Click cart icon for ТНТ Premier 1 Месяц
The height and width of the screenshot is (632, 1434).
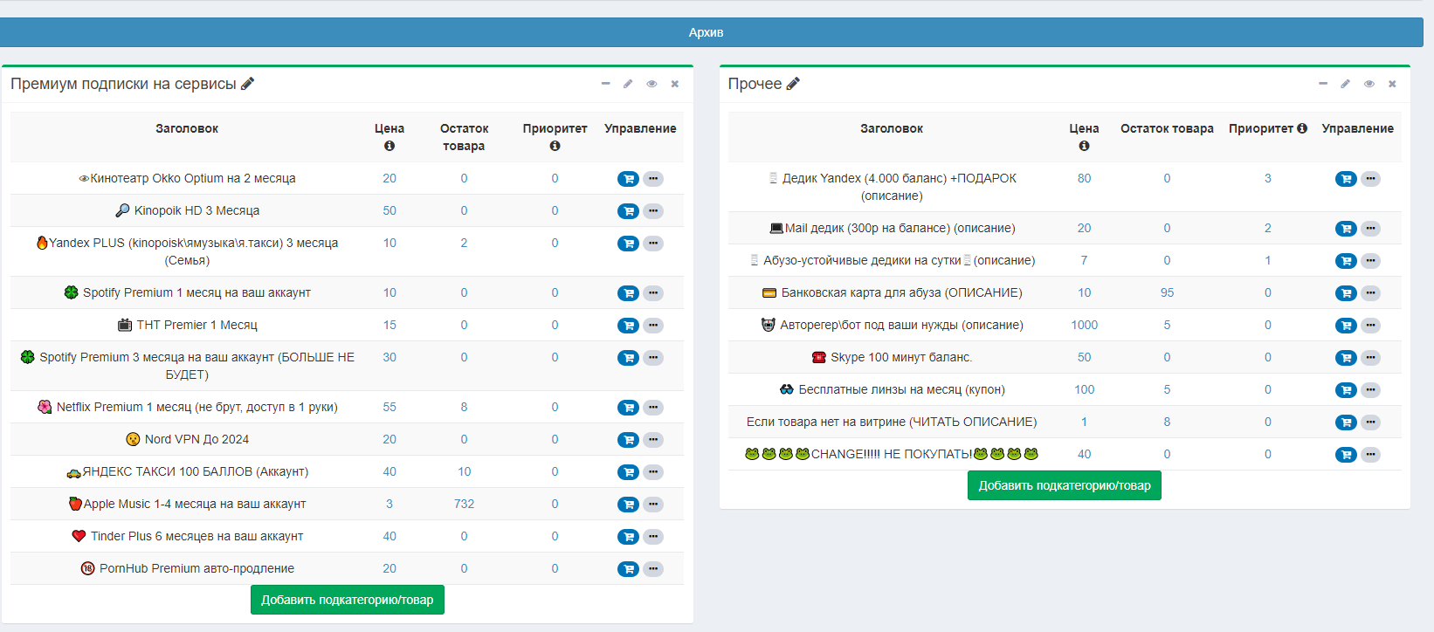[628, 326]
